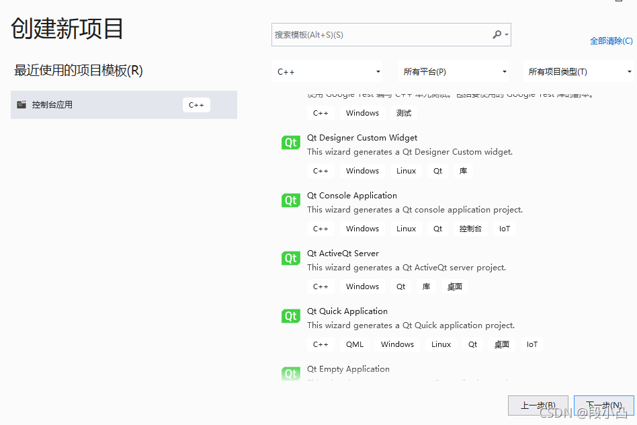Screen dimensions: 637x425
Task: Click the search magnifier icon
Action: [497, 34]
